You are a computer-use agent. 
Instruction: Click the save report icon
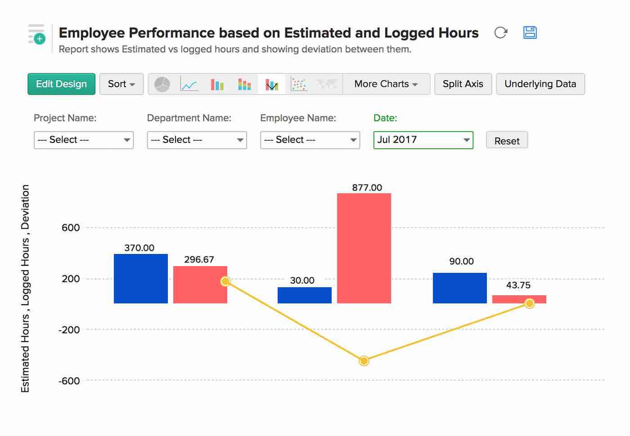pos(530,32)
